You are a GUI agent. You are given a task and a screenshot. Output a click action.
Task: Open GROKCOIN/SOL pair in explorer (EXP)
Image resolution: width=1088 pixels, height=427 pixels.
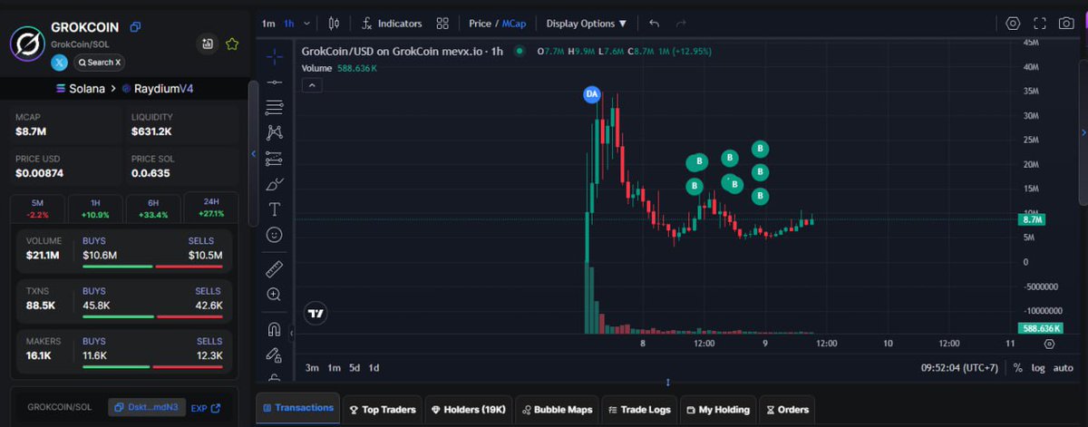206,408
